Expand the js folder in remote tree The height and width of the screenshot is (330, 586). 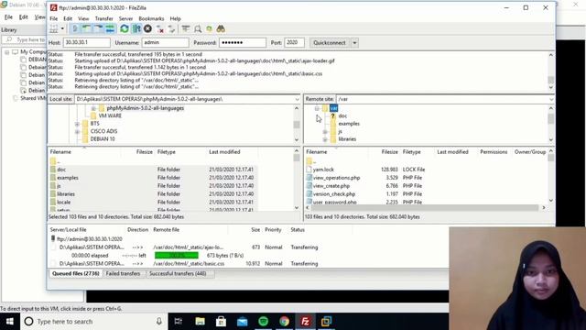(325, 132)
